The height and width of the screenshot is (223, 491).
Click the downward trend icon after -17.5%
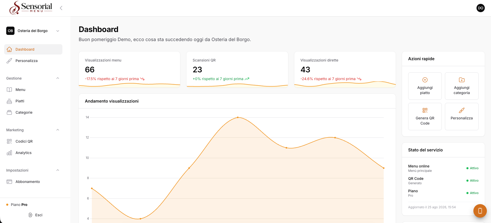[142, 79]
